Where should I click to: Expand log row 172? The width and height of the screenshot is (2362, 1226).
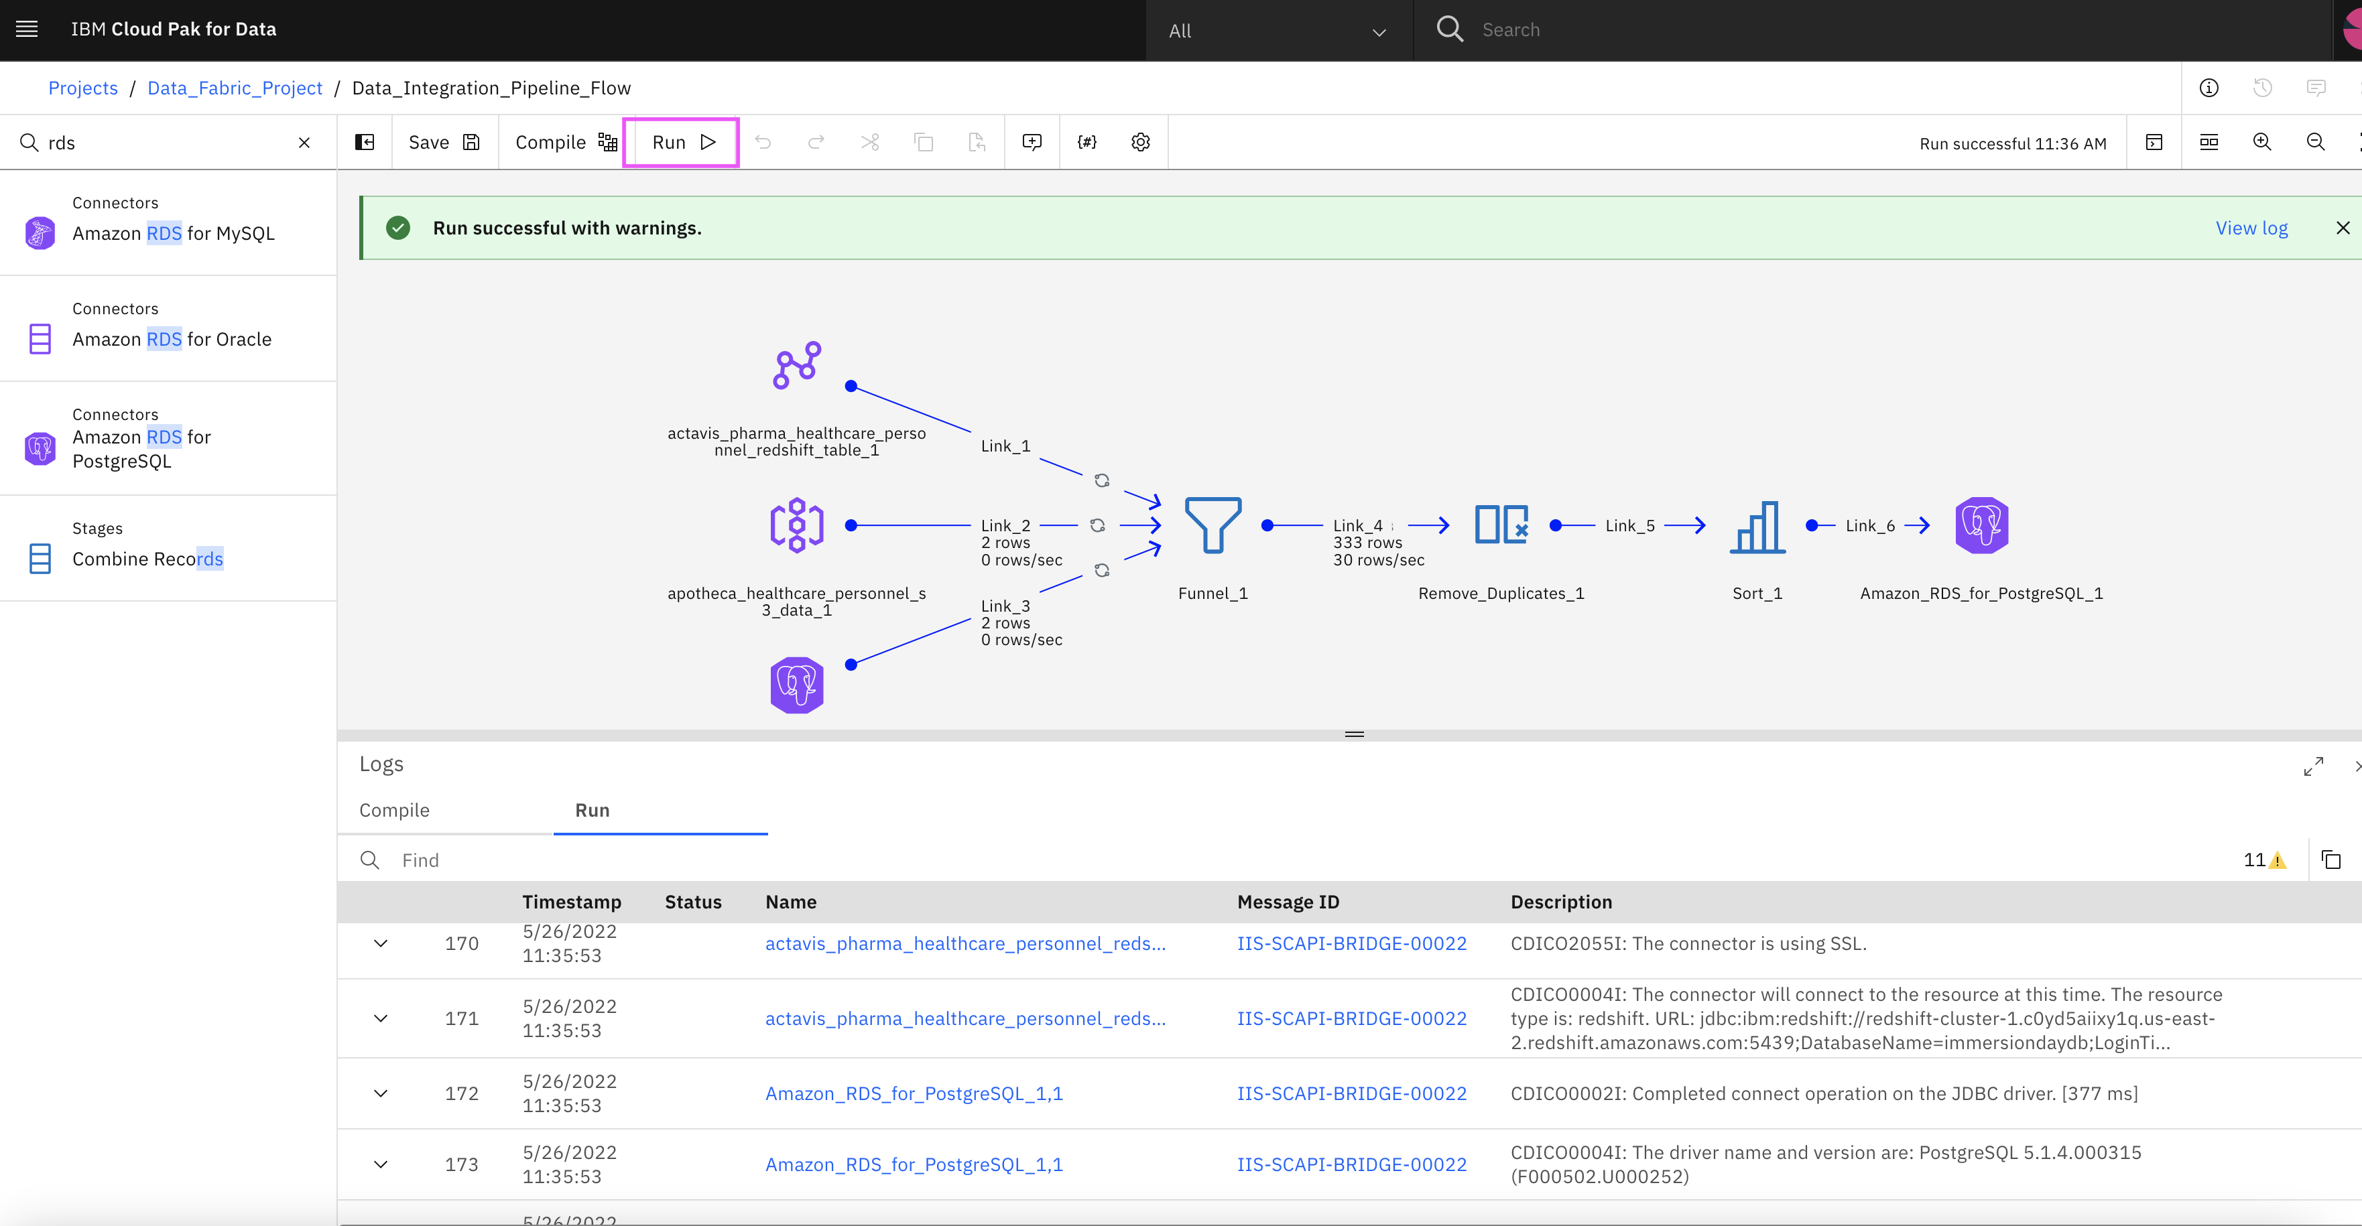click(381, 1094)
